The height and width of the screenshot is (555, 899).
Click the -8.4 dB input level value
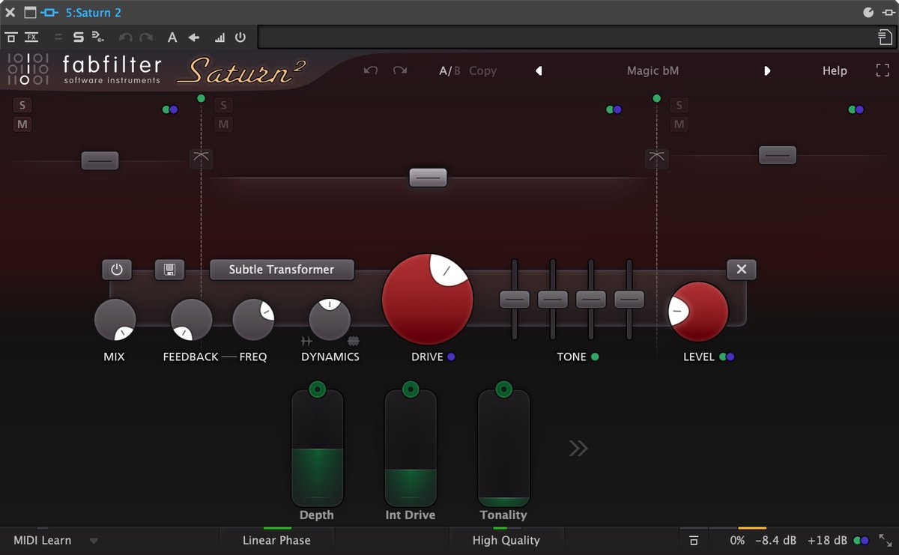775,540
